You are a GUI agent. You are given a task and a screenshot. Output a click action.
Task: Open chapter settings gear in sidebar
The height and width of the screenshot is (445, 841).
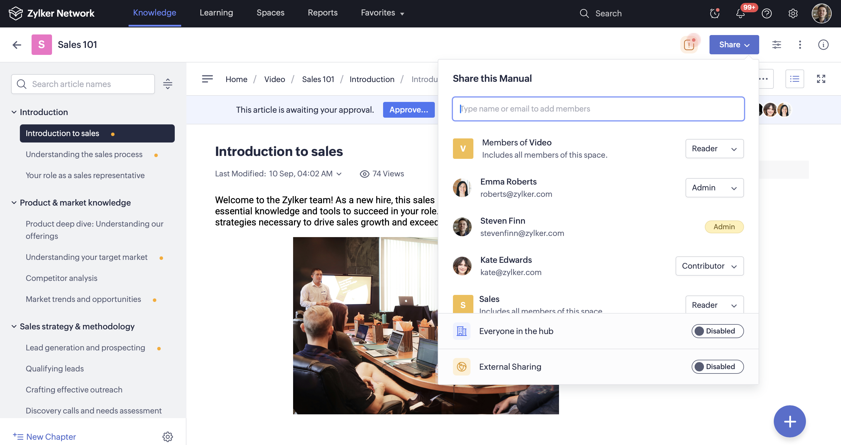pos(167,437)
